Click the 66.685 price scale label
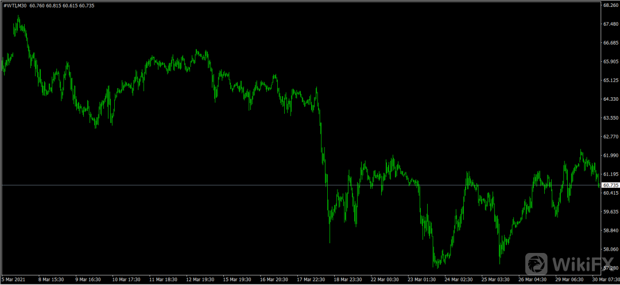Image resolution: width=620 pixels, height=285 pixels. click(x=610, y=43)
